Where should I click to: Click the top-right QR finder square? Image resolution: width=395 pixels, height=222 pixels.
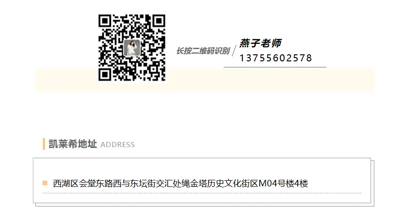pos(159,21)
